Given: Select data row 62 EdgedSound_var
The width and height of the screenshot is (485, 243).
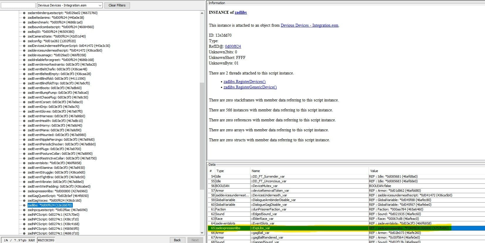Looking at the screenshot, I should coord(347,214).
